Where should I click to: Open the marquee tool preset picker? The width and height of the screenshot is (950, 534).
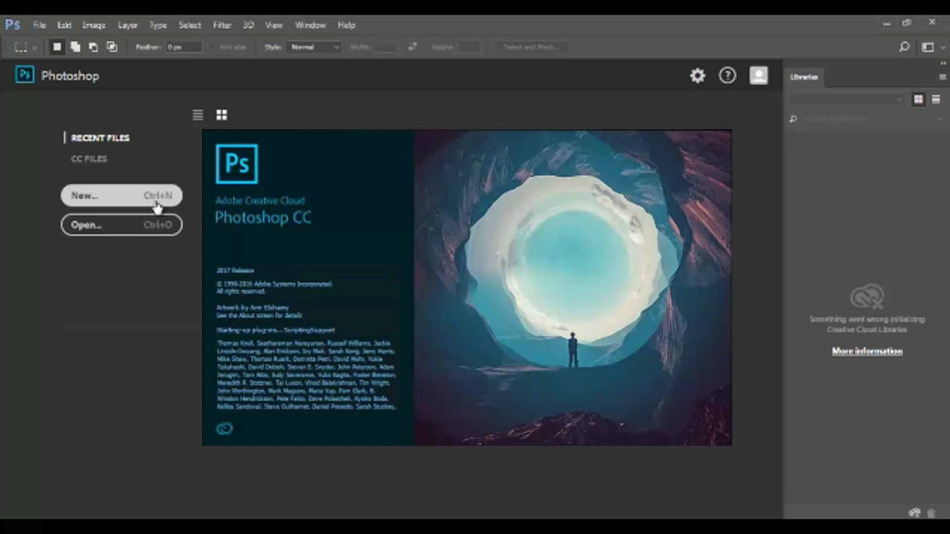click(x=25, y=47)
